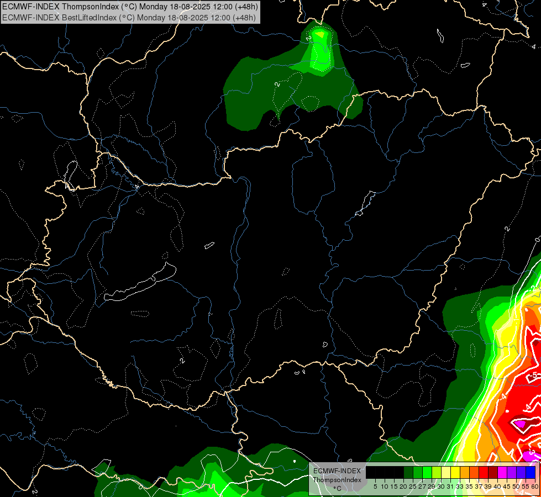Click the legend's ThompsonIndex label
Viewport: 541px width, 497px height.
click(x=337, y=480)
